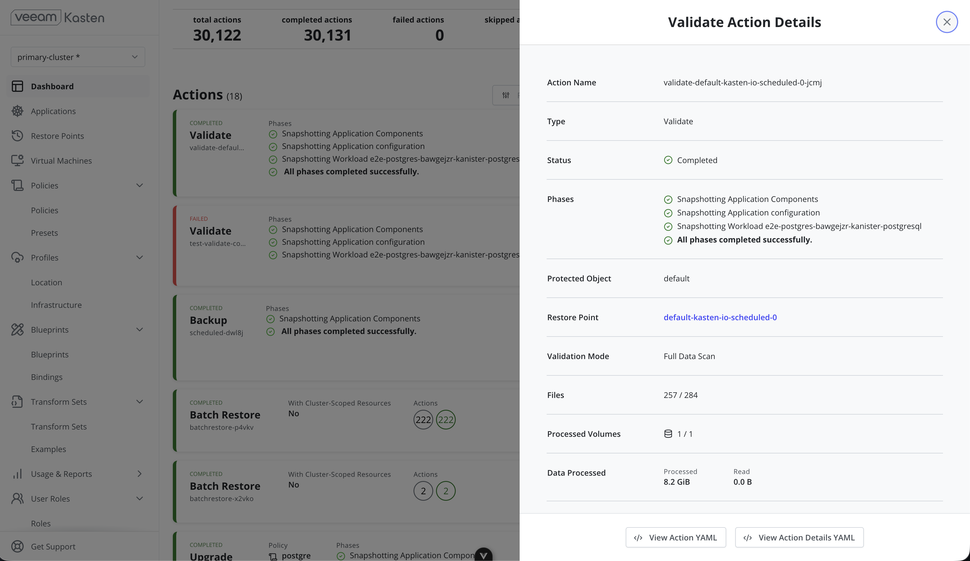Collapse the Policies section chevron

[x=139, y=185]
